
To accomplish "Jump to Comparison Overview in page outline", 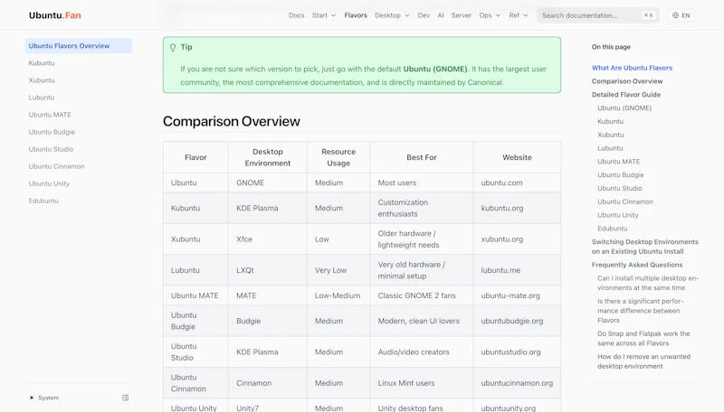I will click(627, 81).
